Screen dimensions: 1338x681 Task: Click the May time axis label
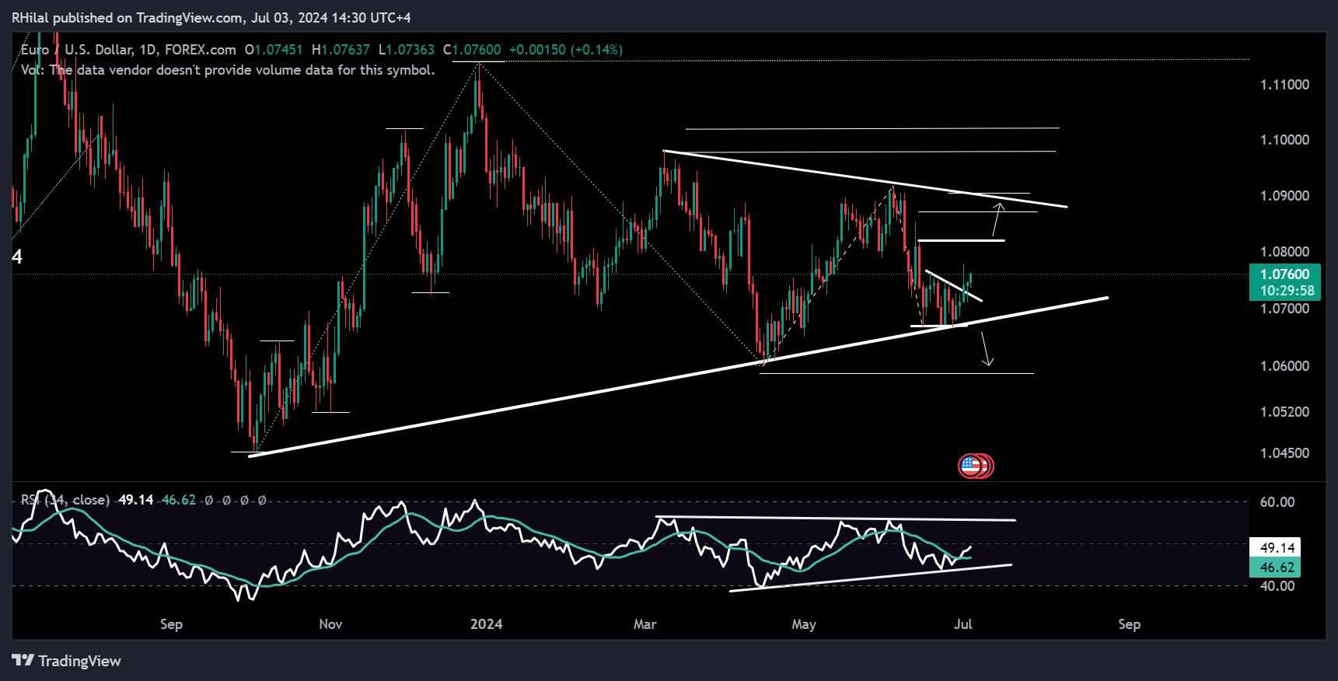point(804,624)
